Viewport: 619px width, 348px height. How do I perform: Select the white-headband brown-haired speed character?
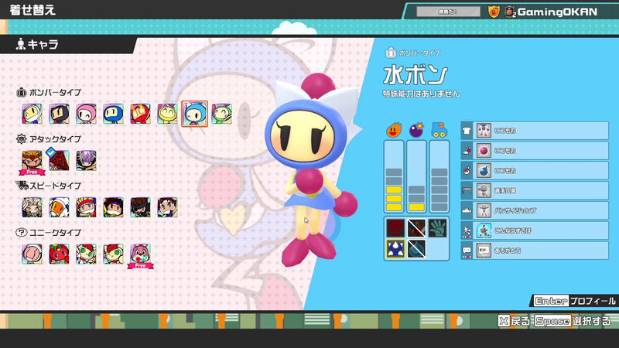pos(167,207)
